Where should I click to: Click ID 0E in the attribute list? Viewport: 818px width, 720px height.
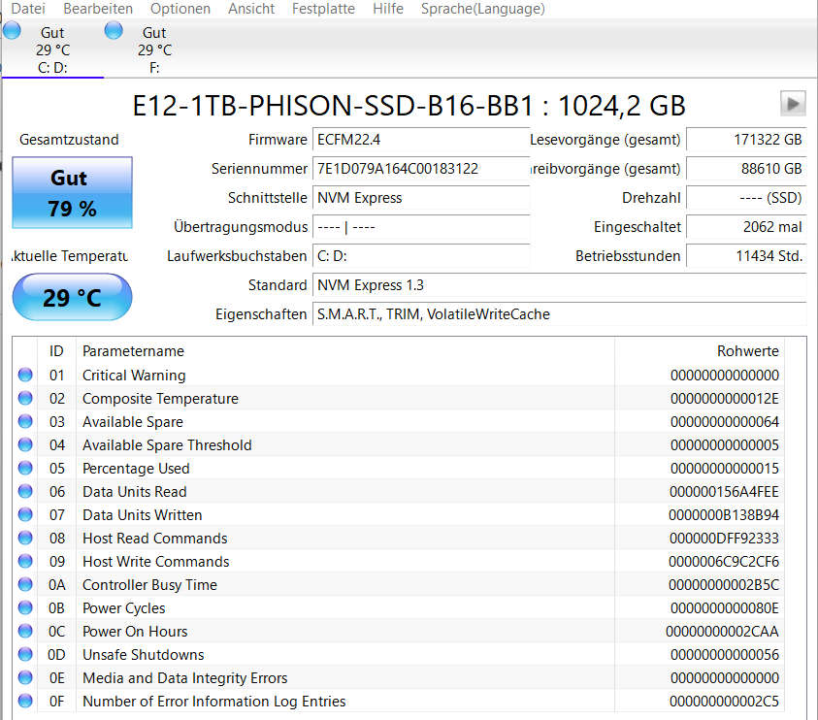coord(57,678)
